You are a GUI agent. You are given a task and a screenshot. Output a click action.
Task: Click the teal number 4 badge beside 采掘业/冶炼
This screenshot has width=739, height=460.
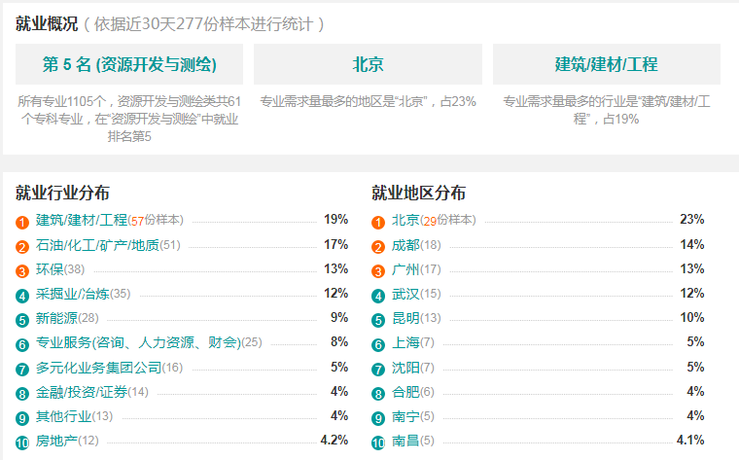point(22,296)
